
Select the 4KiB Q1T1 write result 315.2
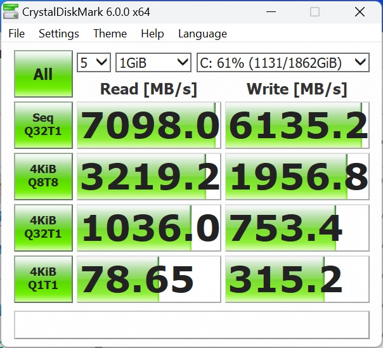(x=297, y=279)
